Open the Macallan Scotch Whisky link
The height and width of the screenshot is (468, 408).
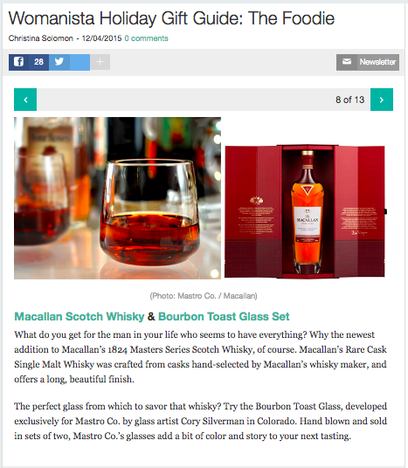coord(80,316)
